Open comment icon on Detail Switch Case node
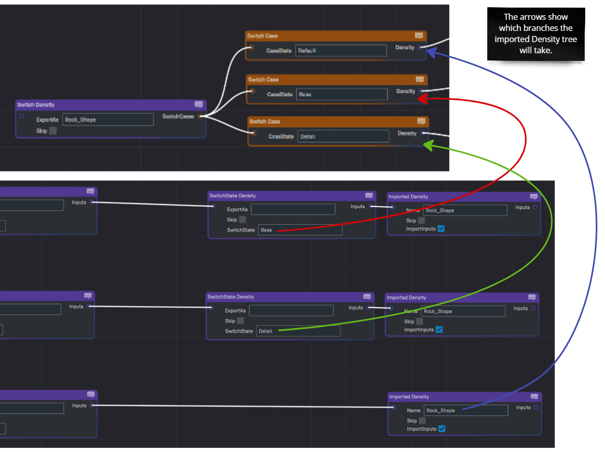Image resolution: width=605 pixels, height=452 pixels. (x=421, y=122)
